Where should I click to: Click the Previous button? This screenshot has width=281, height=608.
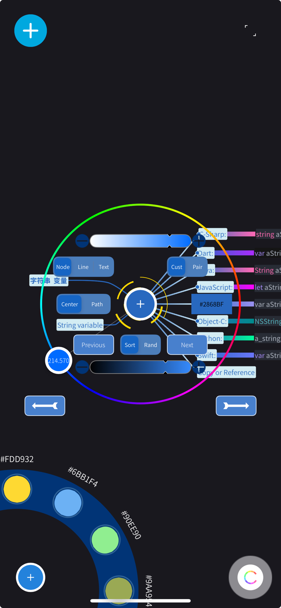94,345
